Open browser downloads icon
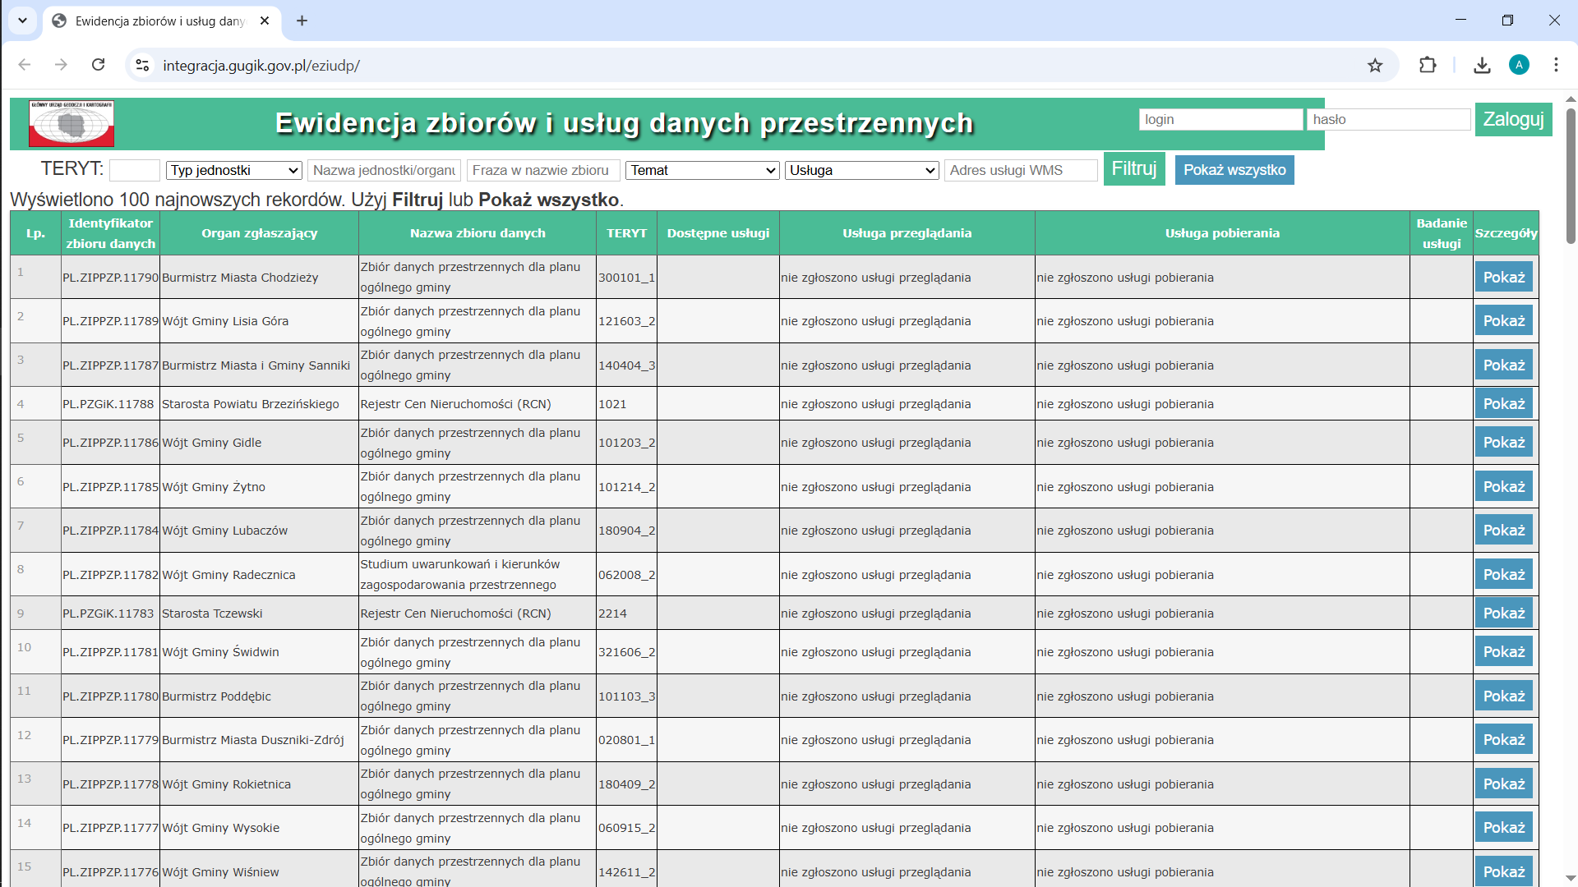 pyautogui.click(x=1482, y=66)
